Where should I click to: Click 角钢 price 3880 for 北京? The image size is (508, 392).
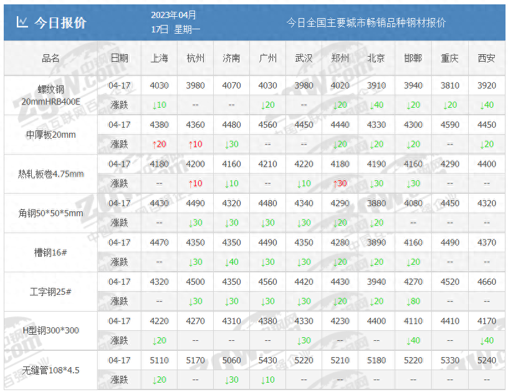point(376,203)
